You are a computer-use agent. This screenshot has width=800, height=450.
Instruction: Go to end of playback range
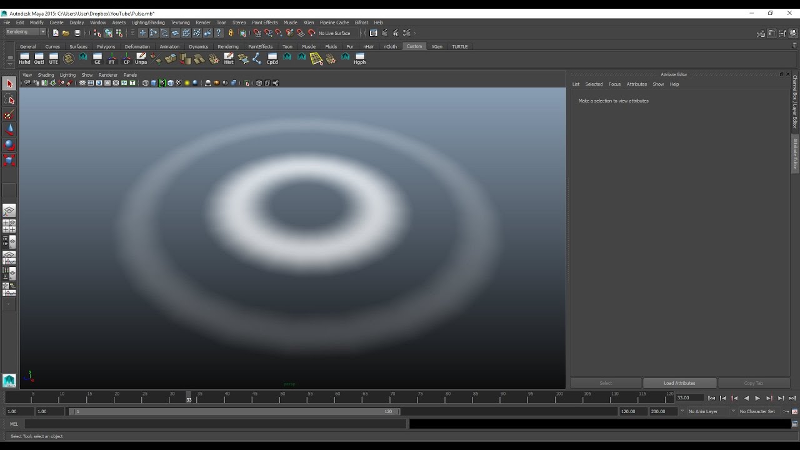click(792, 398)
